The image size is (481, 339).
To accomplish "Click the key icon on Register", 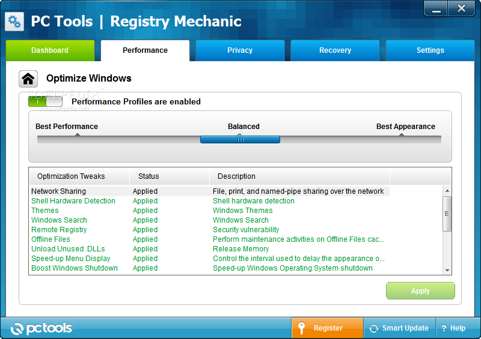I will pyautogui.click(x=302, y=328).
